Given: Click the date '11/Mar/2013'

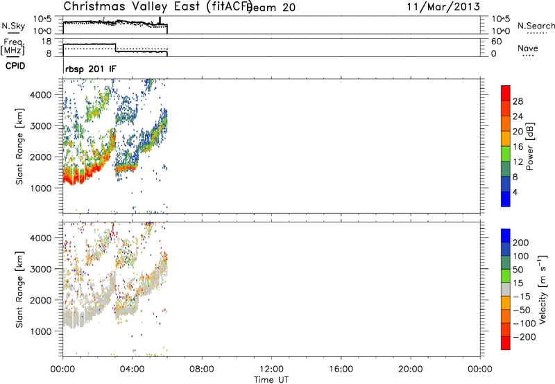Looking at the screenshot, I should click(443, 7).
